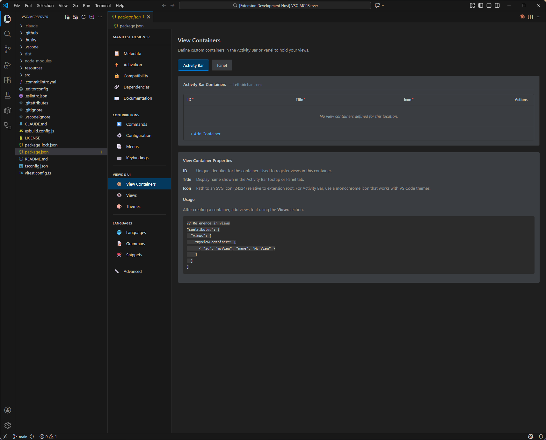Image resolution: width=546 pixels, height=440 pixels.
Task: Open problems count in status bar
Action: 48,436
